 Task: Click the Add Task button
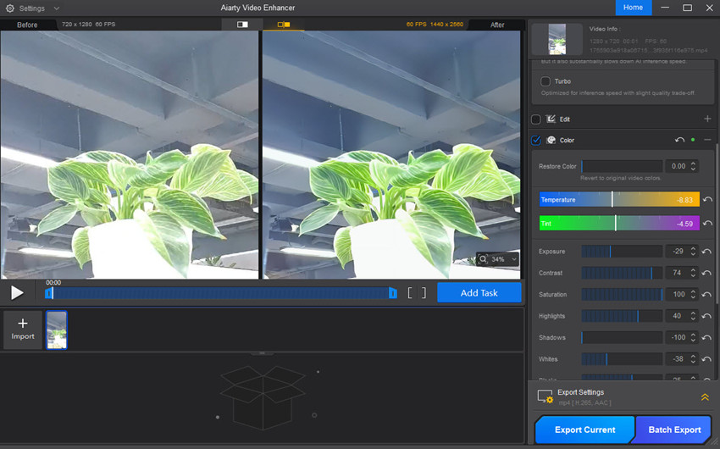[x=479, y=292]
